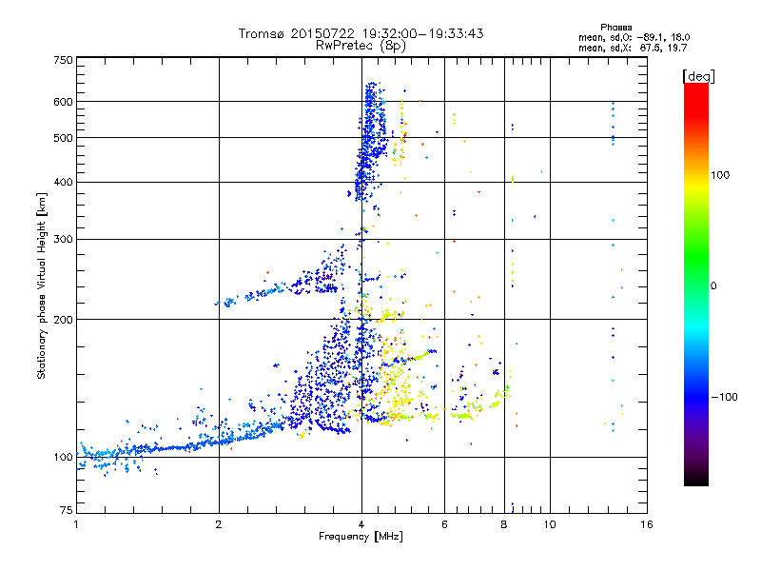The height and width of the screenshot is (571, 761).
Task: Click the 'RwPretec (8p)' subtitle
Action: click(361, 46)
